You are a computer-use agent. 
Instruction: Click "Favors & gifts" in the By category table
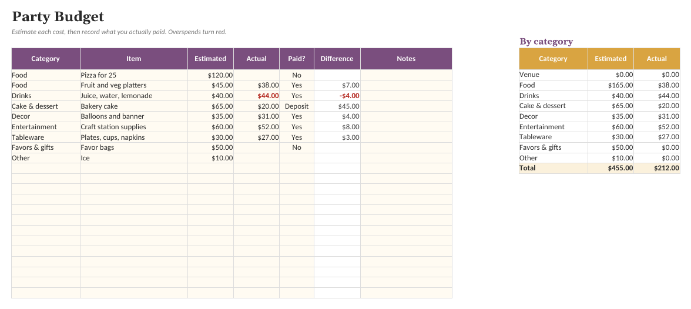point(553,147)
